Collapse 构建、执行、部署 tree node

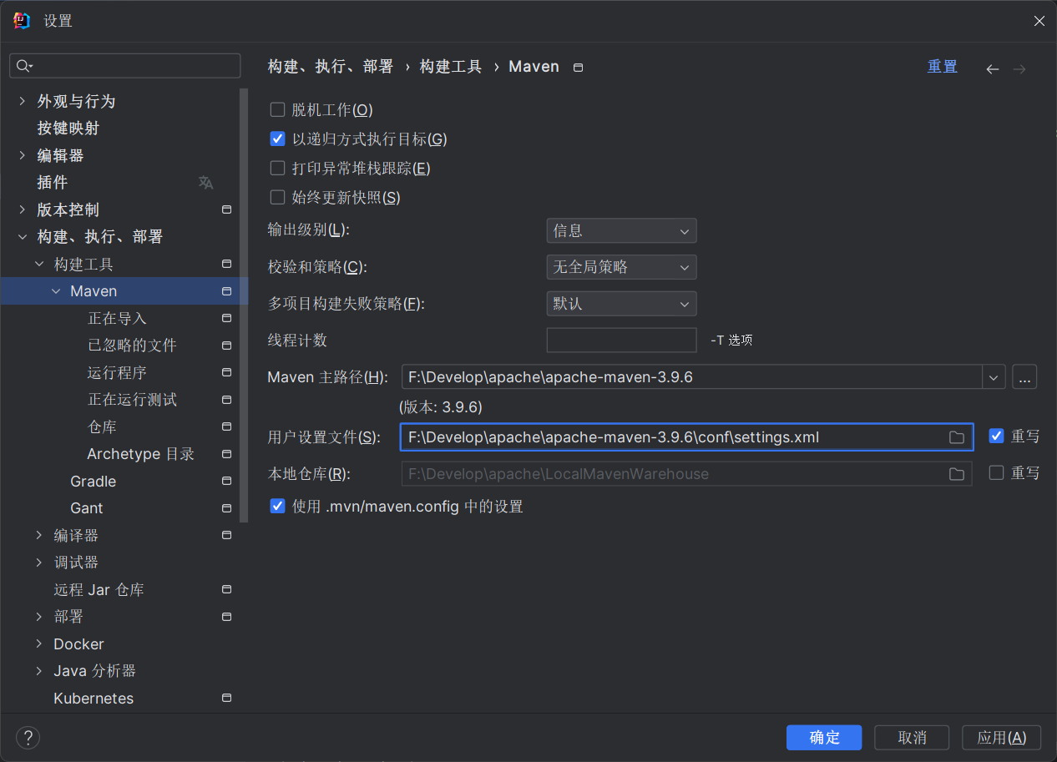pos(23,237)
